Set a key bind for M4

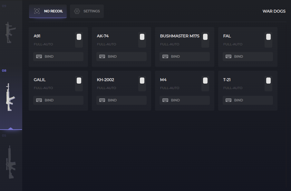coord(185,100)
